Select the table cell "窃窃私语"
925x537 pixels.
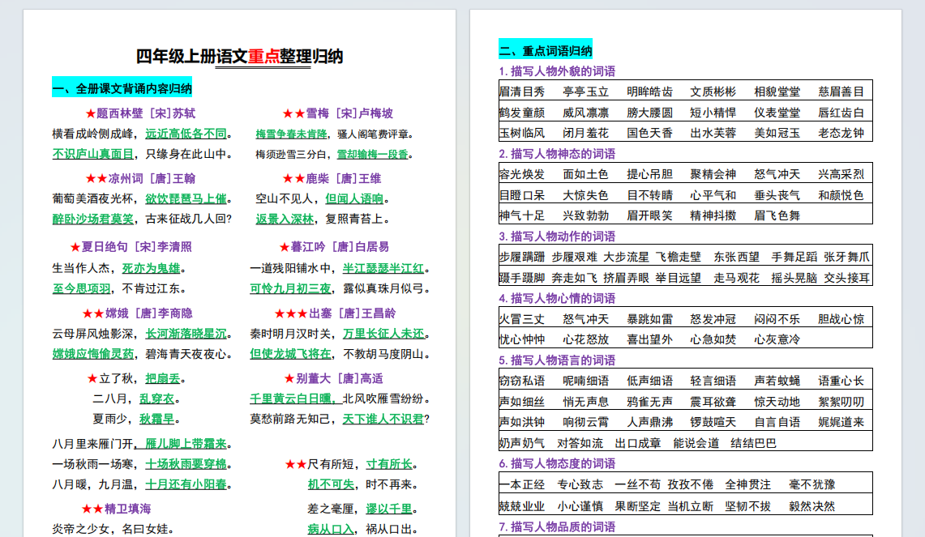pos(522,381)
